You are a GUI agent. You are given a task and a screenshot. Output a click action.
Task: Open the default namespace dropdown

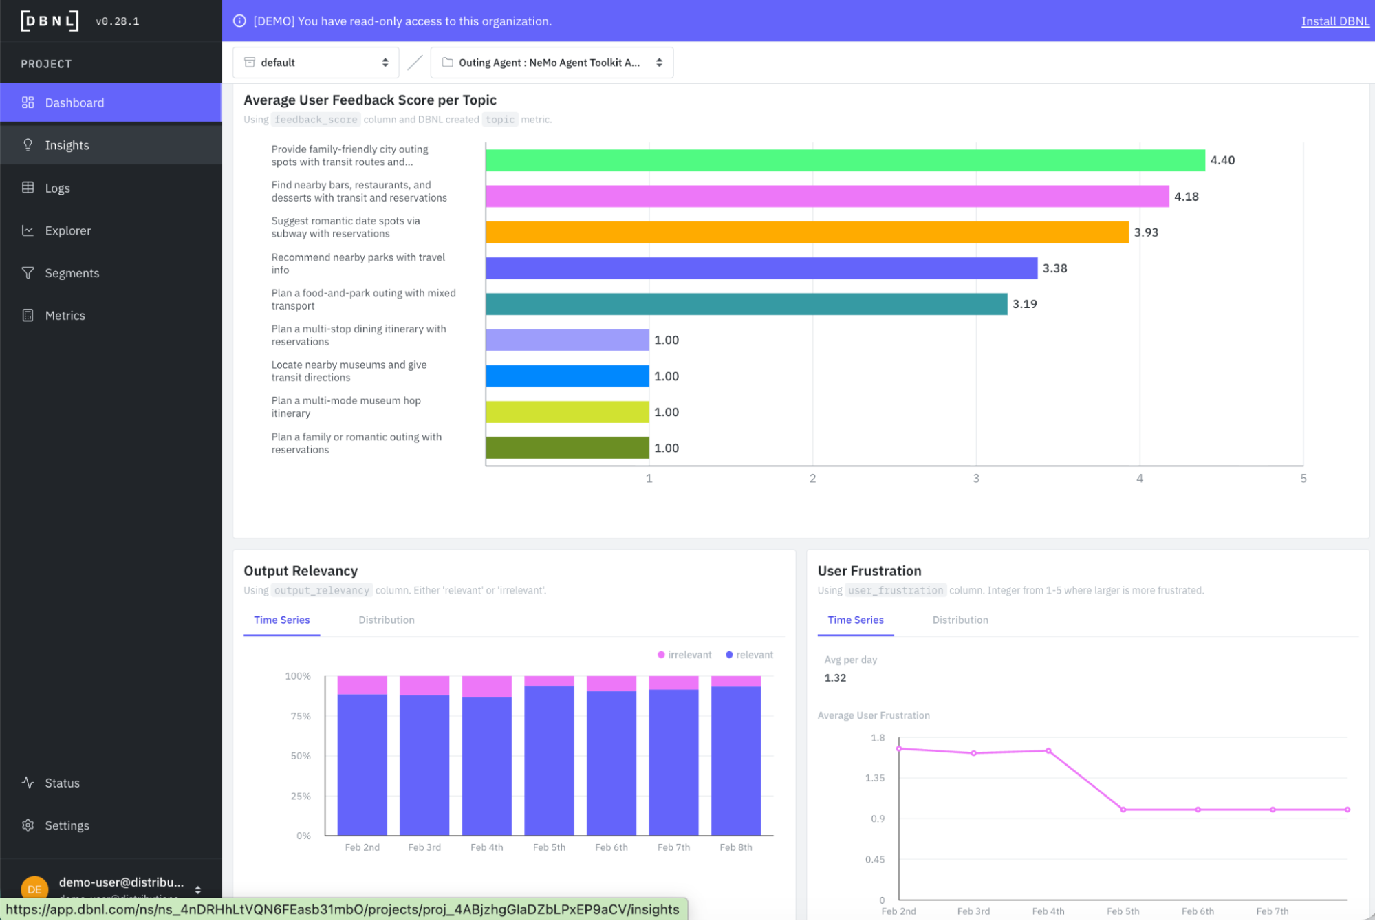(316, 63)
